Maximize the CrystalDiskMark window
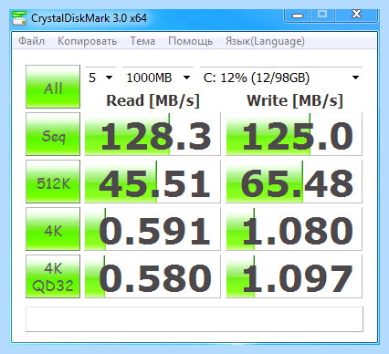Image resolution: width=389 pixels, height=354 pixels. (322, 15)
